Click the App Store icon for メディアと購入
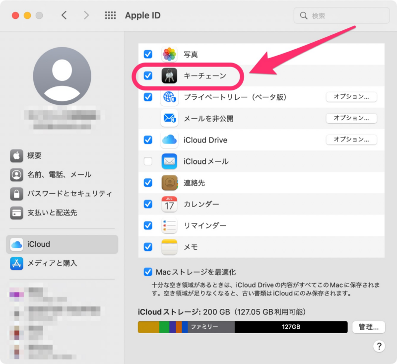This screenshot has height=364, width=397. point(16,263)
